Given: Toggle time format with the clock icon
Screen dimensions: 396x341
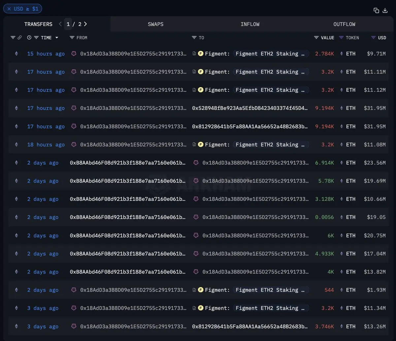Looking at the screenshot, I should (29, 38).
